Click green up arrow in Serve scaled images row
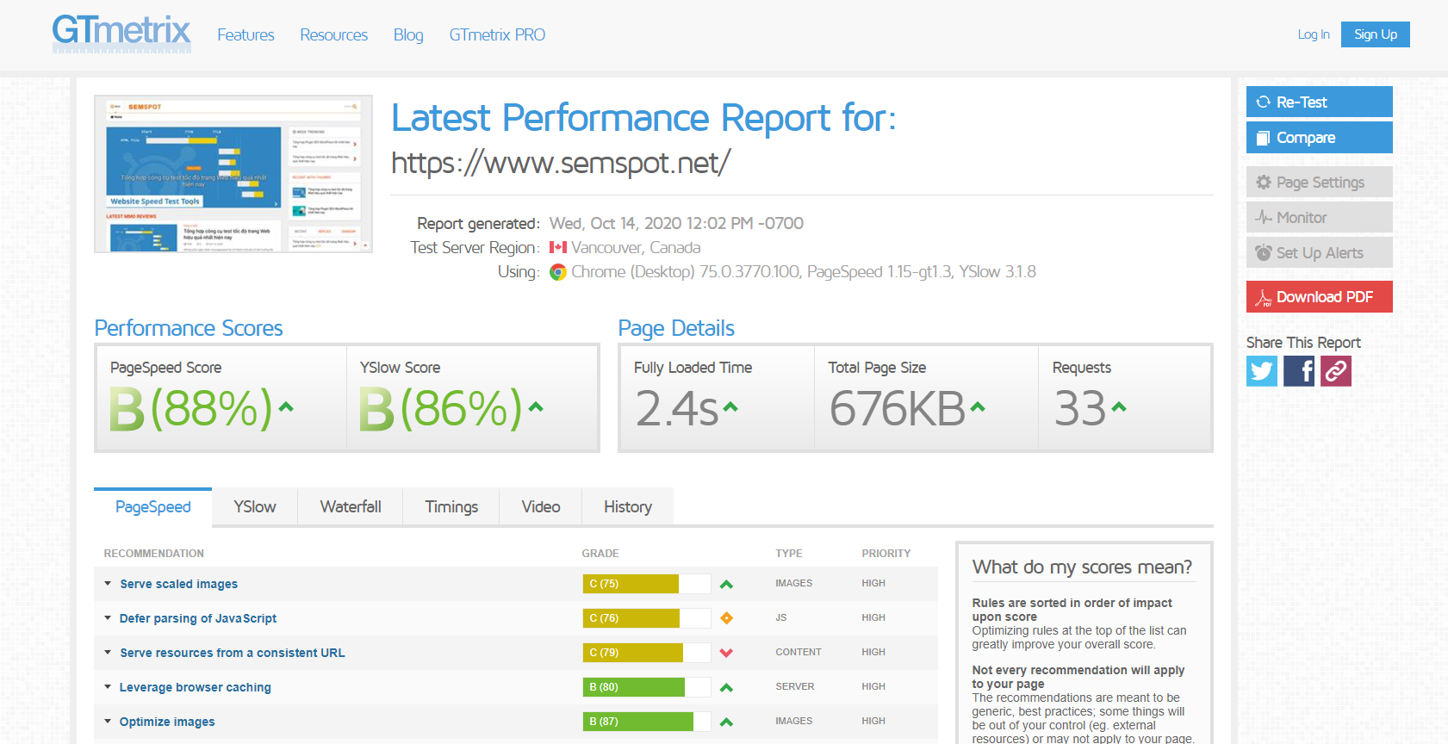The width and height of the screenshot is (1448, 744). pos(726,584)
